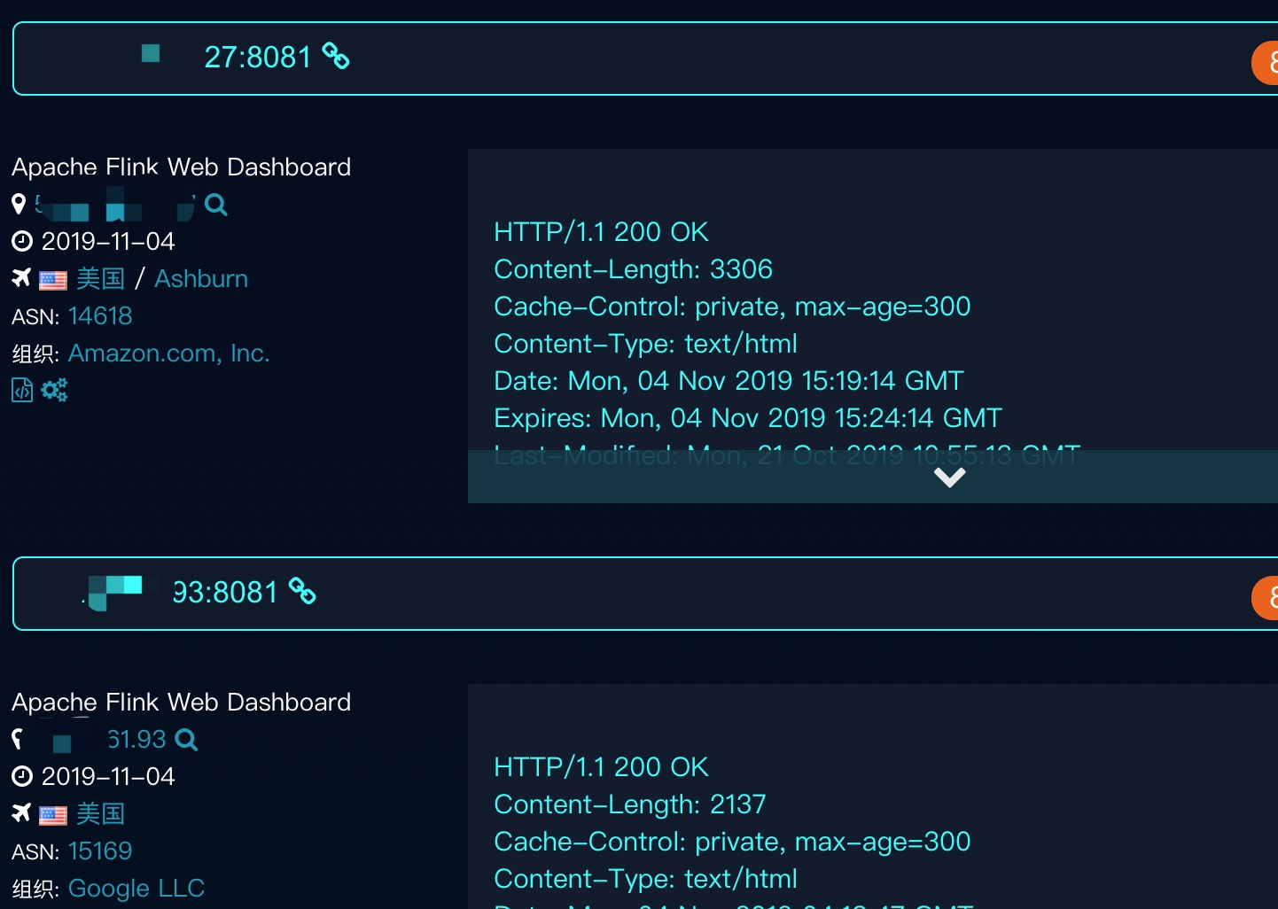
Task: Select the first HTTP/1.1 200 OK line
Action: coord(601,231)
